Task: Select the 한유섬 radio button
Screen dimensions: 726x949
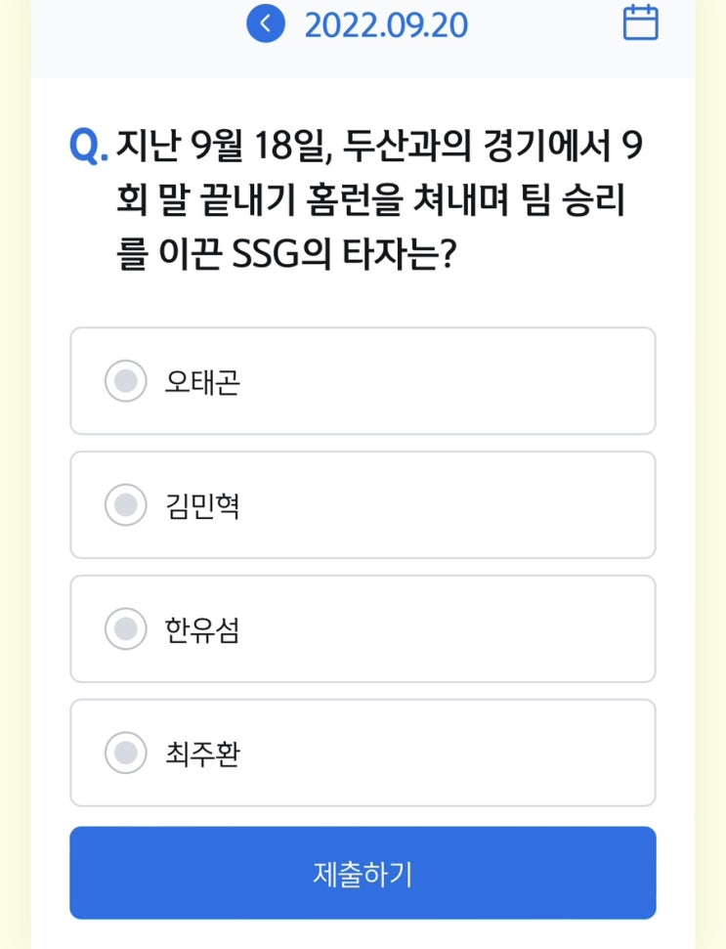Action: (x=125, y=628)
